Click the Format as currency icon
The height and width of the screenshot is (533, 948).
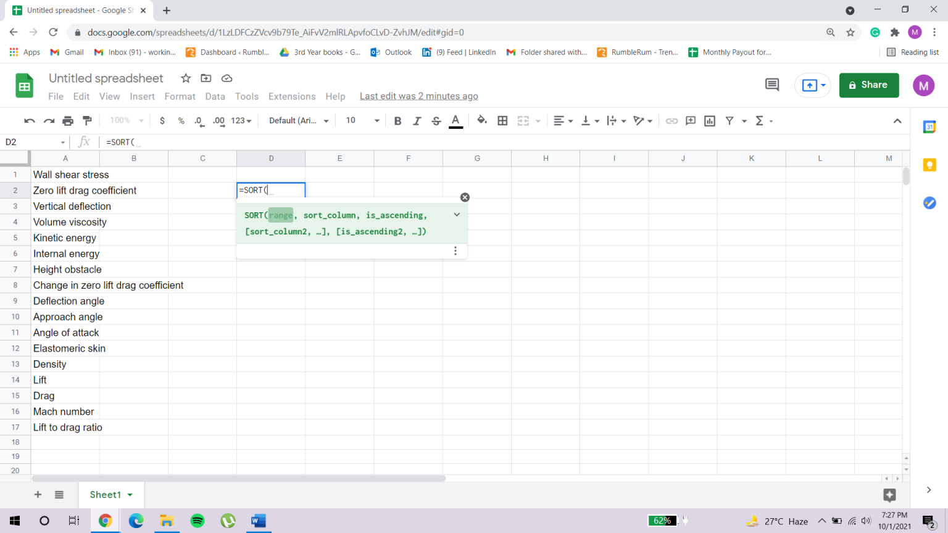pyautogui.click(x=162, y=120)
